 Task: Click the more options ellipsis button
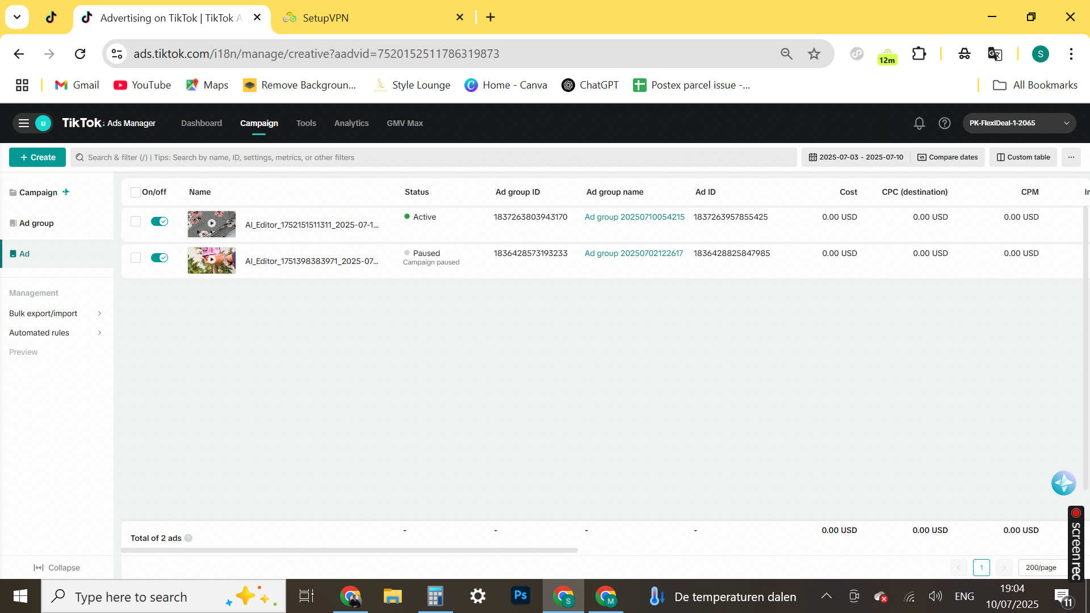[1071, 157]
